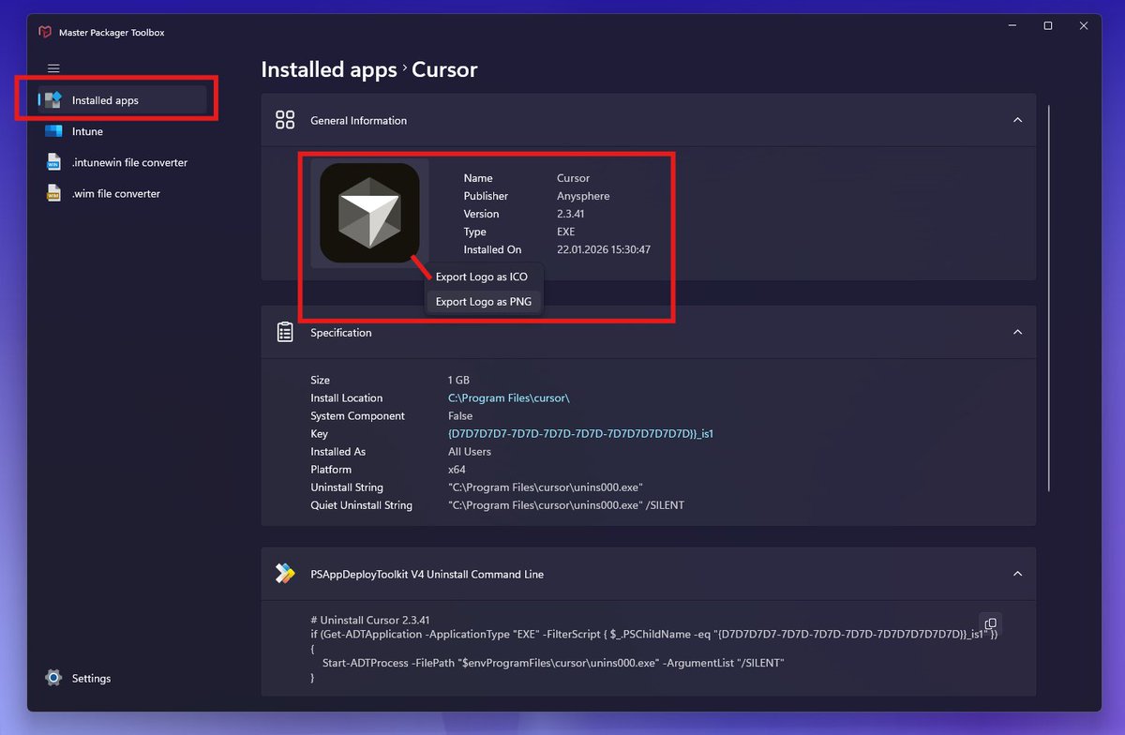Image resolution: width=1125 pixels, height=735 pixels.
Task: Click the Get-ADTApplication script line
Action: 653,635
